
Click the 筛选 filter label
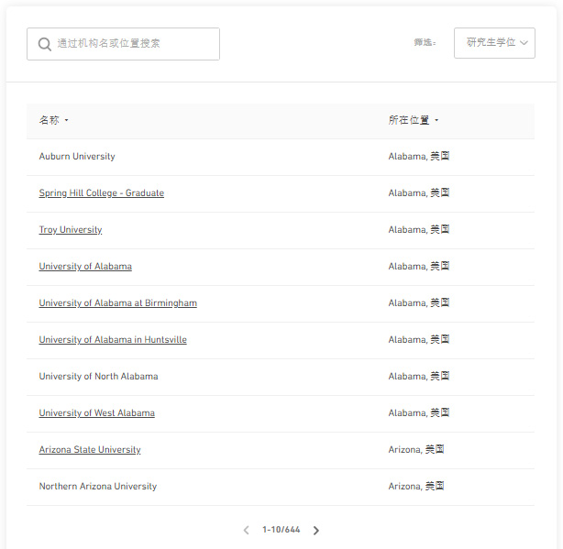pos(425,43)
